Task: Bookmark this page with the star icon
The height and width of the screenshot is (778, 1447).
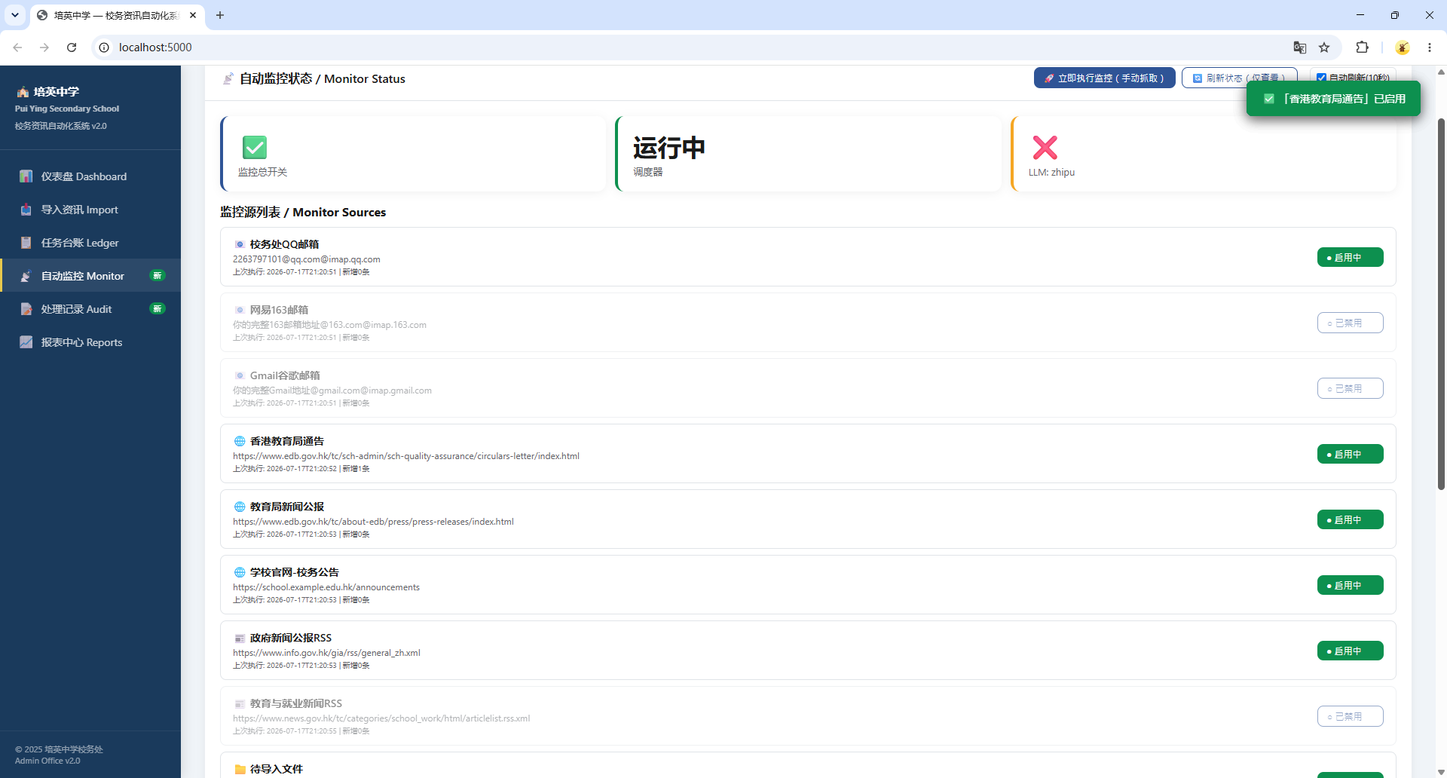Action: pyautogui.click(x=1324, y=47)
